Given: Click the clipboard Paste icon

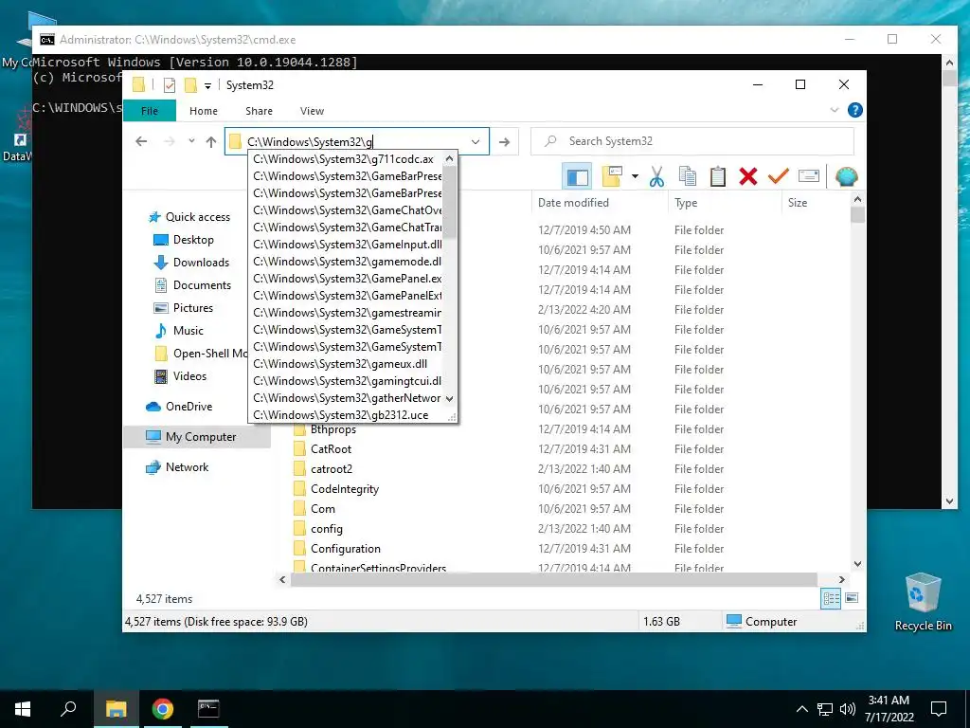Looking at the screenshot, I should (718, 177).
